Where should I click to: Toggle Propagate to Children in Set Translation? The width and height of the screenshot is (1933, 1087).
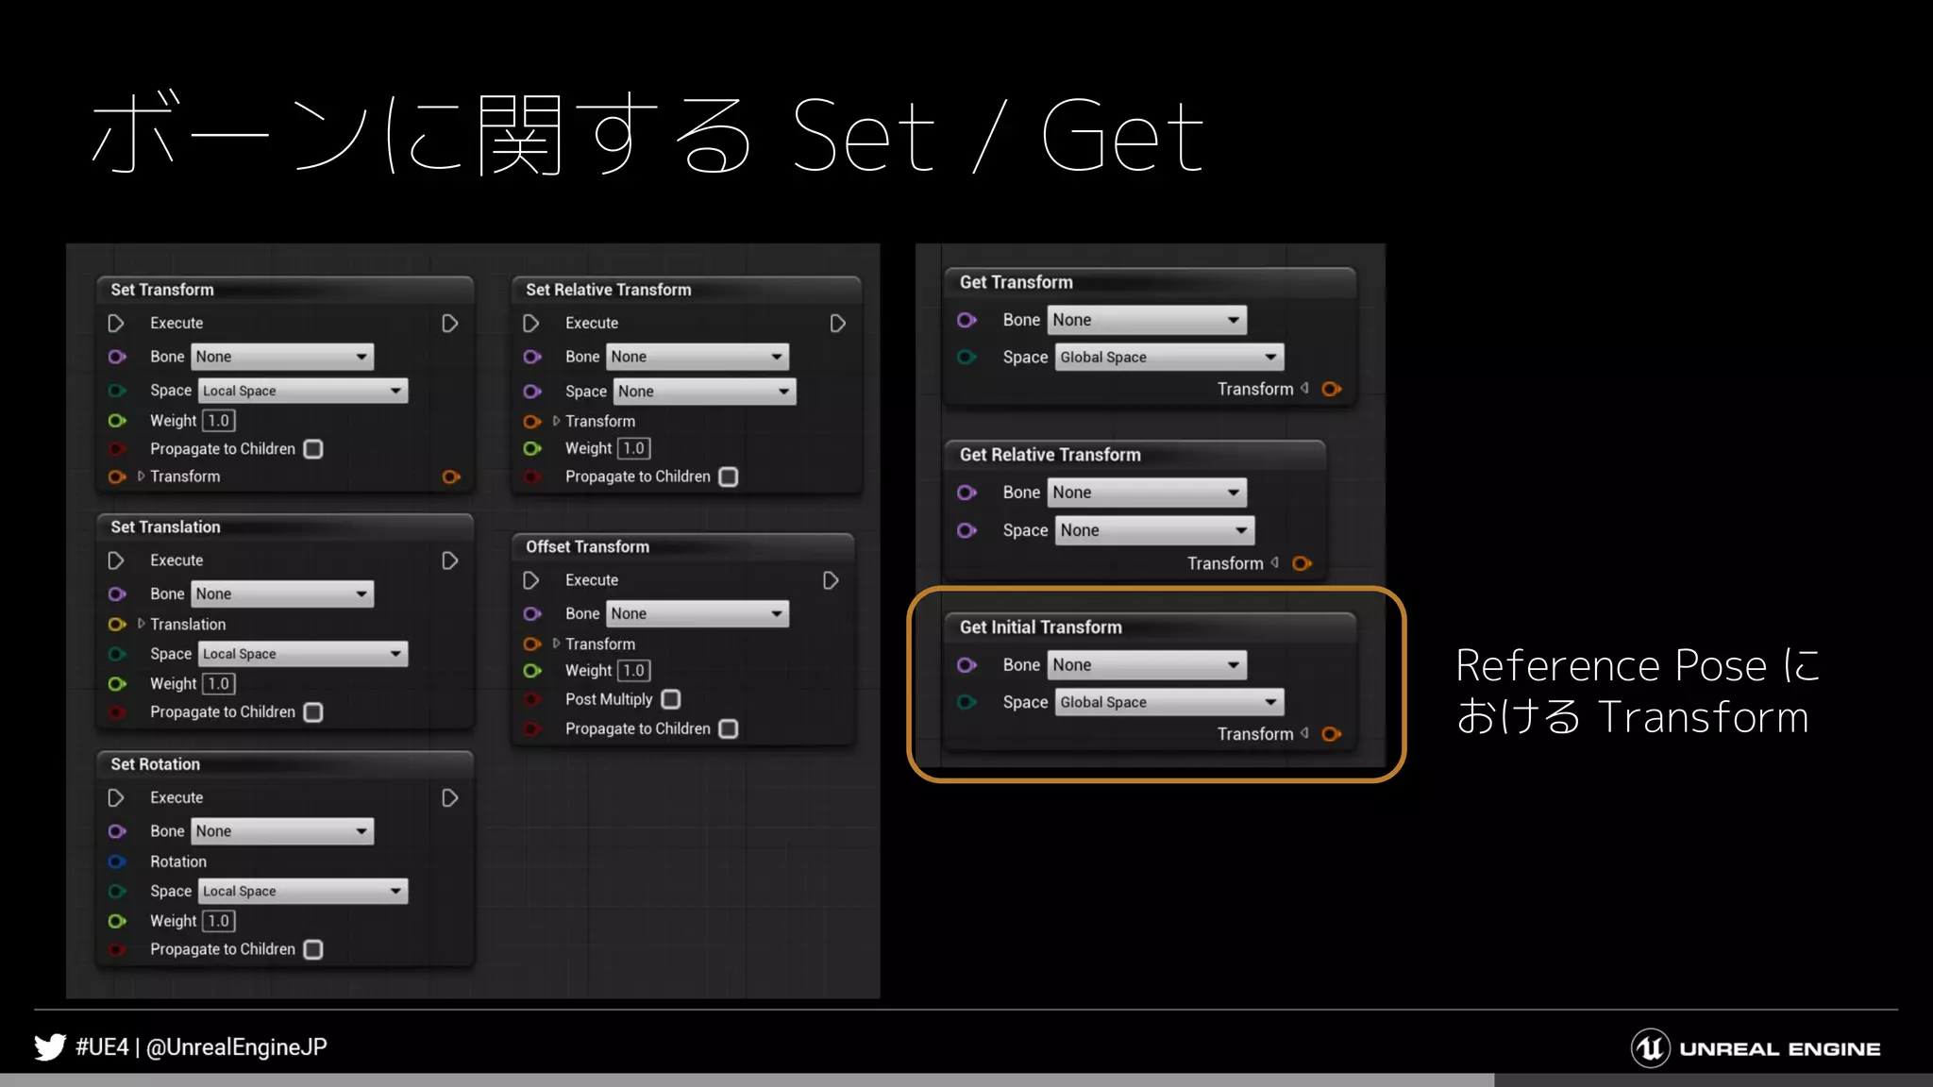(313, 712)
